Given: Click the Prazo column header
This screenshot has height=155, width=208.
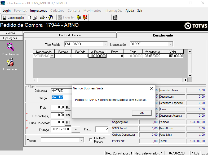Looking at the screenshot, I should coord(115,52).
